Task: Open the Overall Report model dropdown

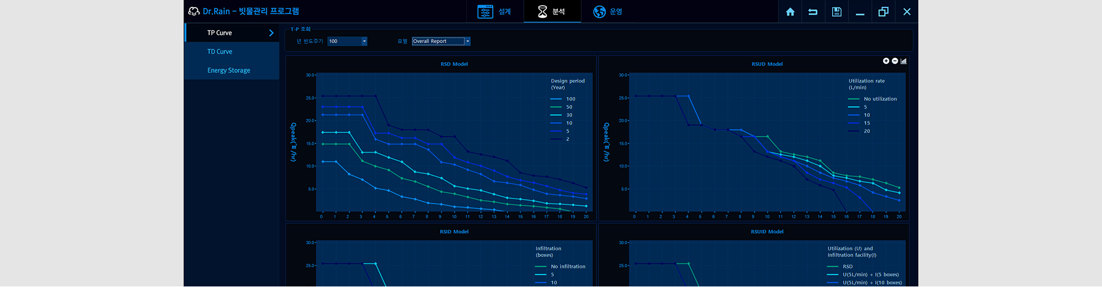Action: (x=441, y=41)
